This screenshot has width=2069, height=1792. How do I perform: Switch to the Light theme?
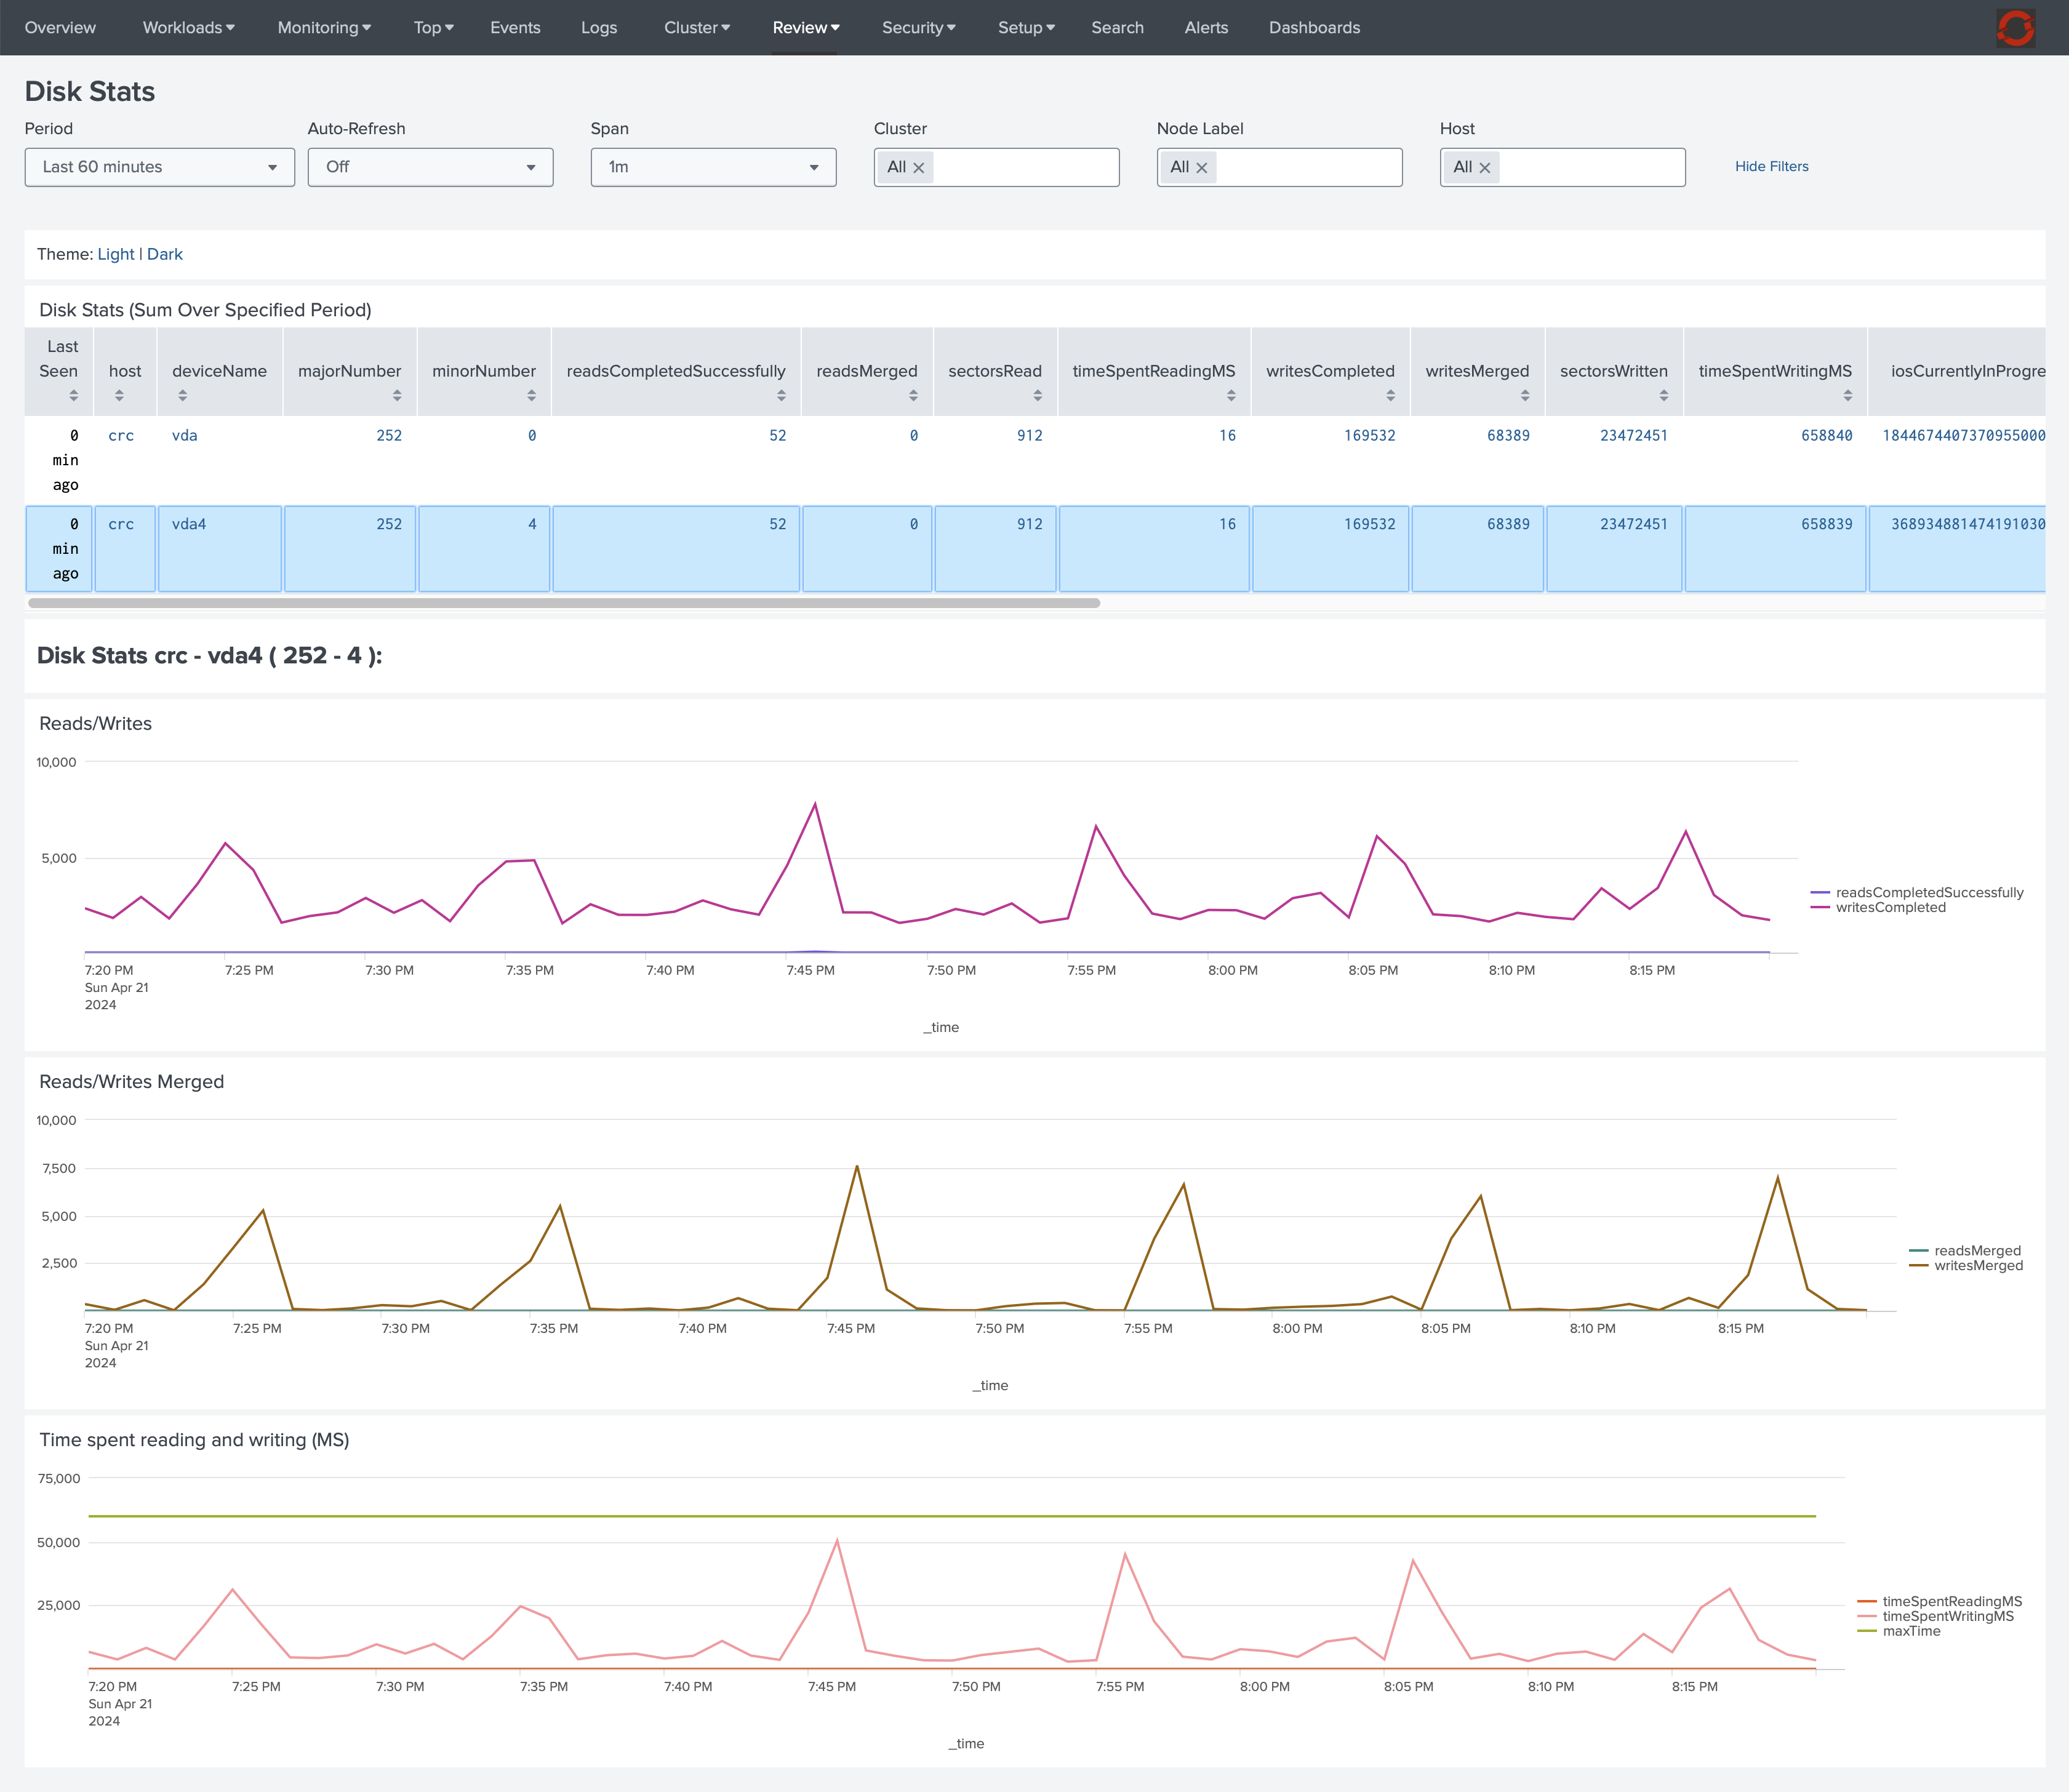[116, 255]
